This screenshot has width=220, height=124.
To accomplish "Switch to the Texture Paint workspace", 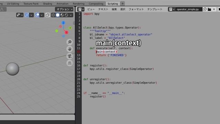I will coord(31,4).
